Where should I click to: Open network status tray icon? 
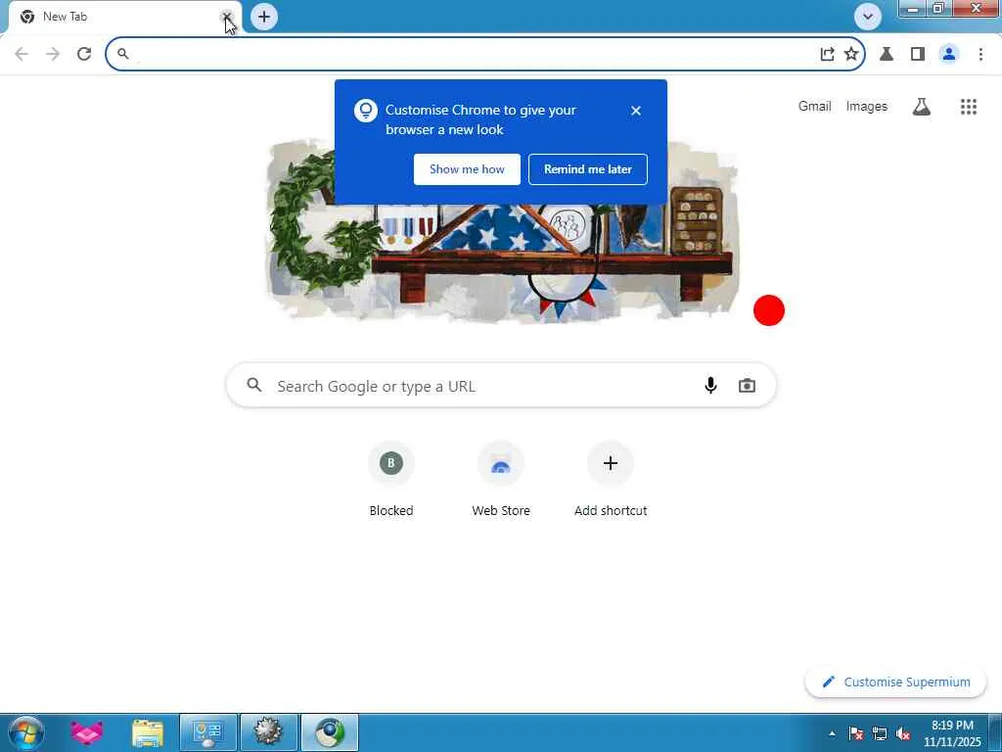(880, 733)
